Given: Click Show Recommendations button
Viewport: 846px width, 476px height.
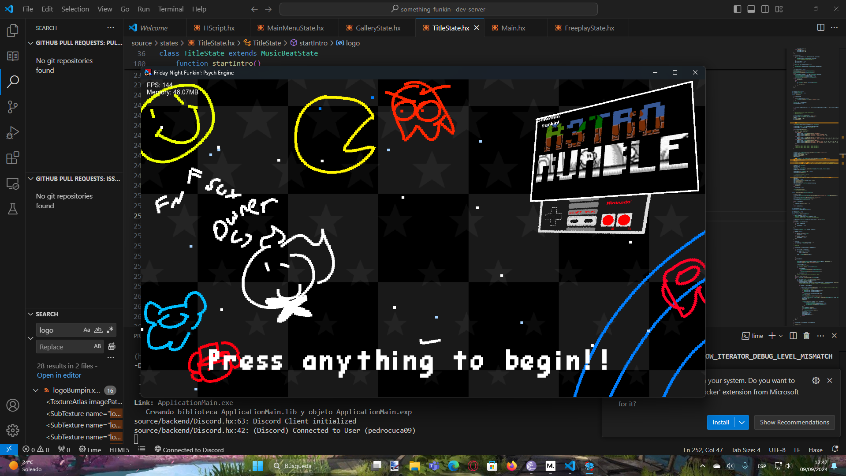Looking at the screenshot, I should point(794,422).
